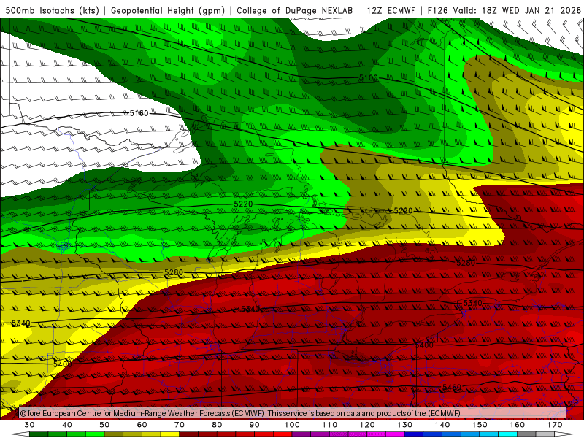Click the 140 knot value on the color scale

click(442, 425)
